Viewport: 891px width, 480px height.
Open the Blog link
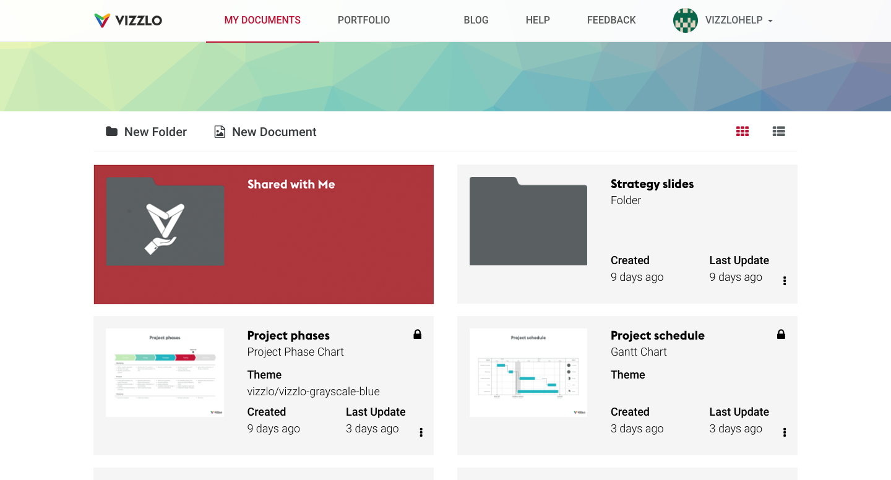[476, 20]
